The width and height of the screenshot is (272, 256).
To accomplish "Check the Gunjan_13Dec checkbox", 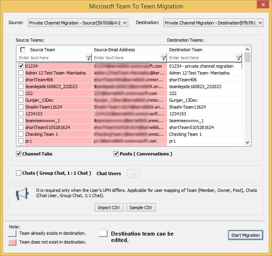I will point(21,100).
